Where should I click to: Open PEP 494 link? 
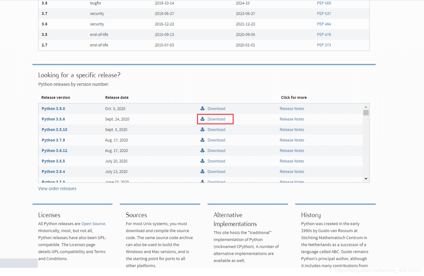[324, 24]
